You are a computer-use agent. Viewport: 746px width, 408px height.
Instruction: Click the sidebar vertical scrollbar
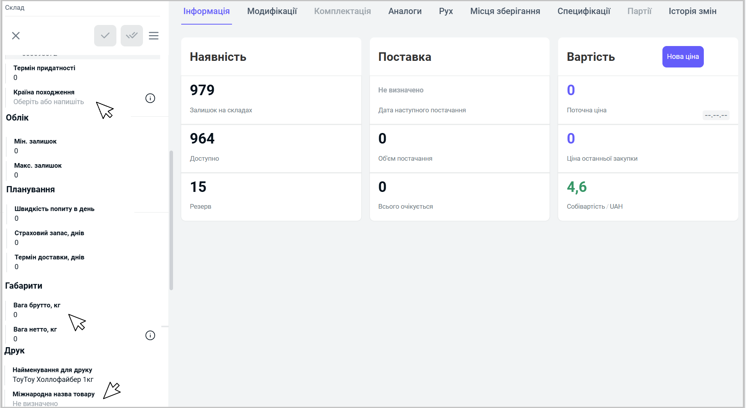pos(171,220)
